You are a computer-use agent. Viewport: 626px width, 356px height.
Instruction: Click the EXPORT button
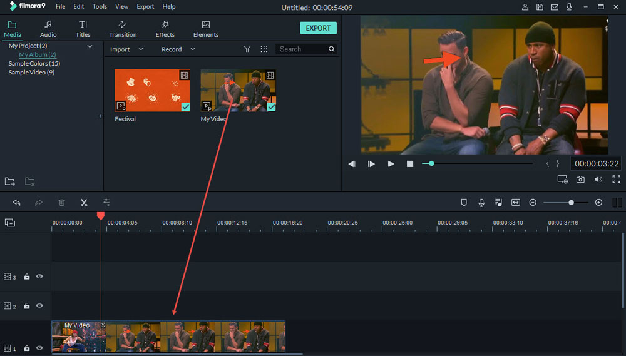click(x=318, y=28)
